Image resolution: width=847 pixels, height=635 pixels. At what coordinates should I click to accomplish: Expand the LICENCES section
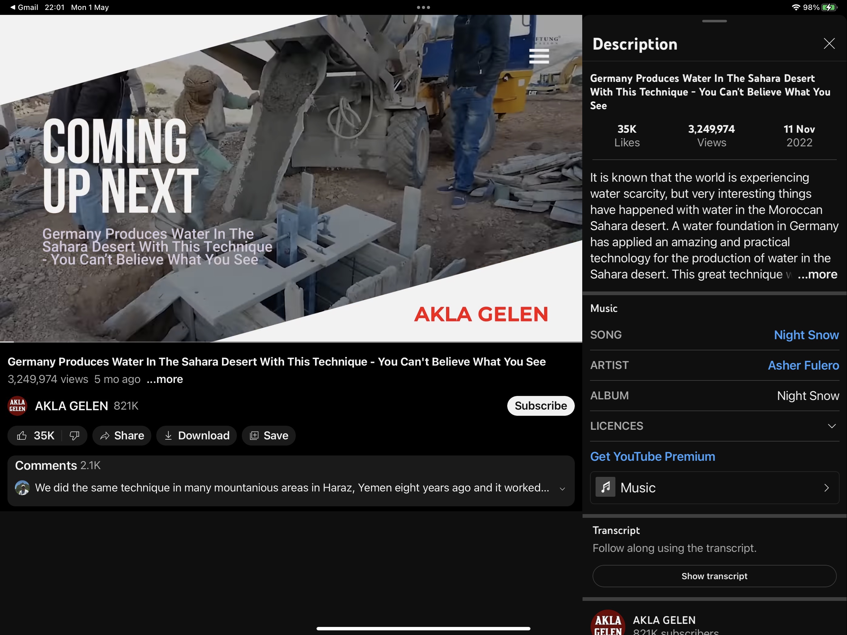(x=831, y=426)
